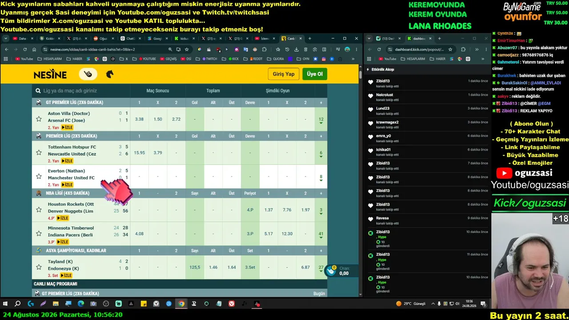
Task: Open Vivaldi browser from the taskbar
Action: [232, 304]
